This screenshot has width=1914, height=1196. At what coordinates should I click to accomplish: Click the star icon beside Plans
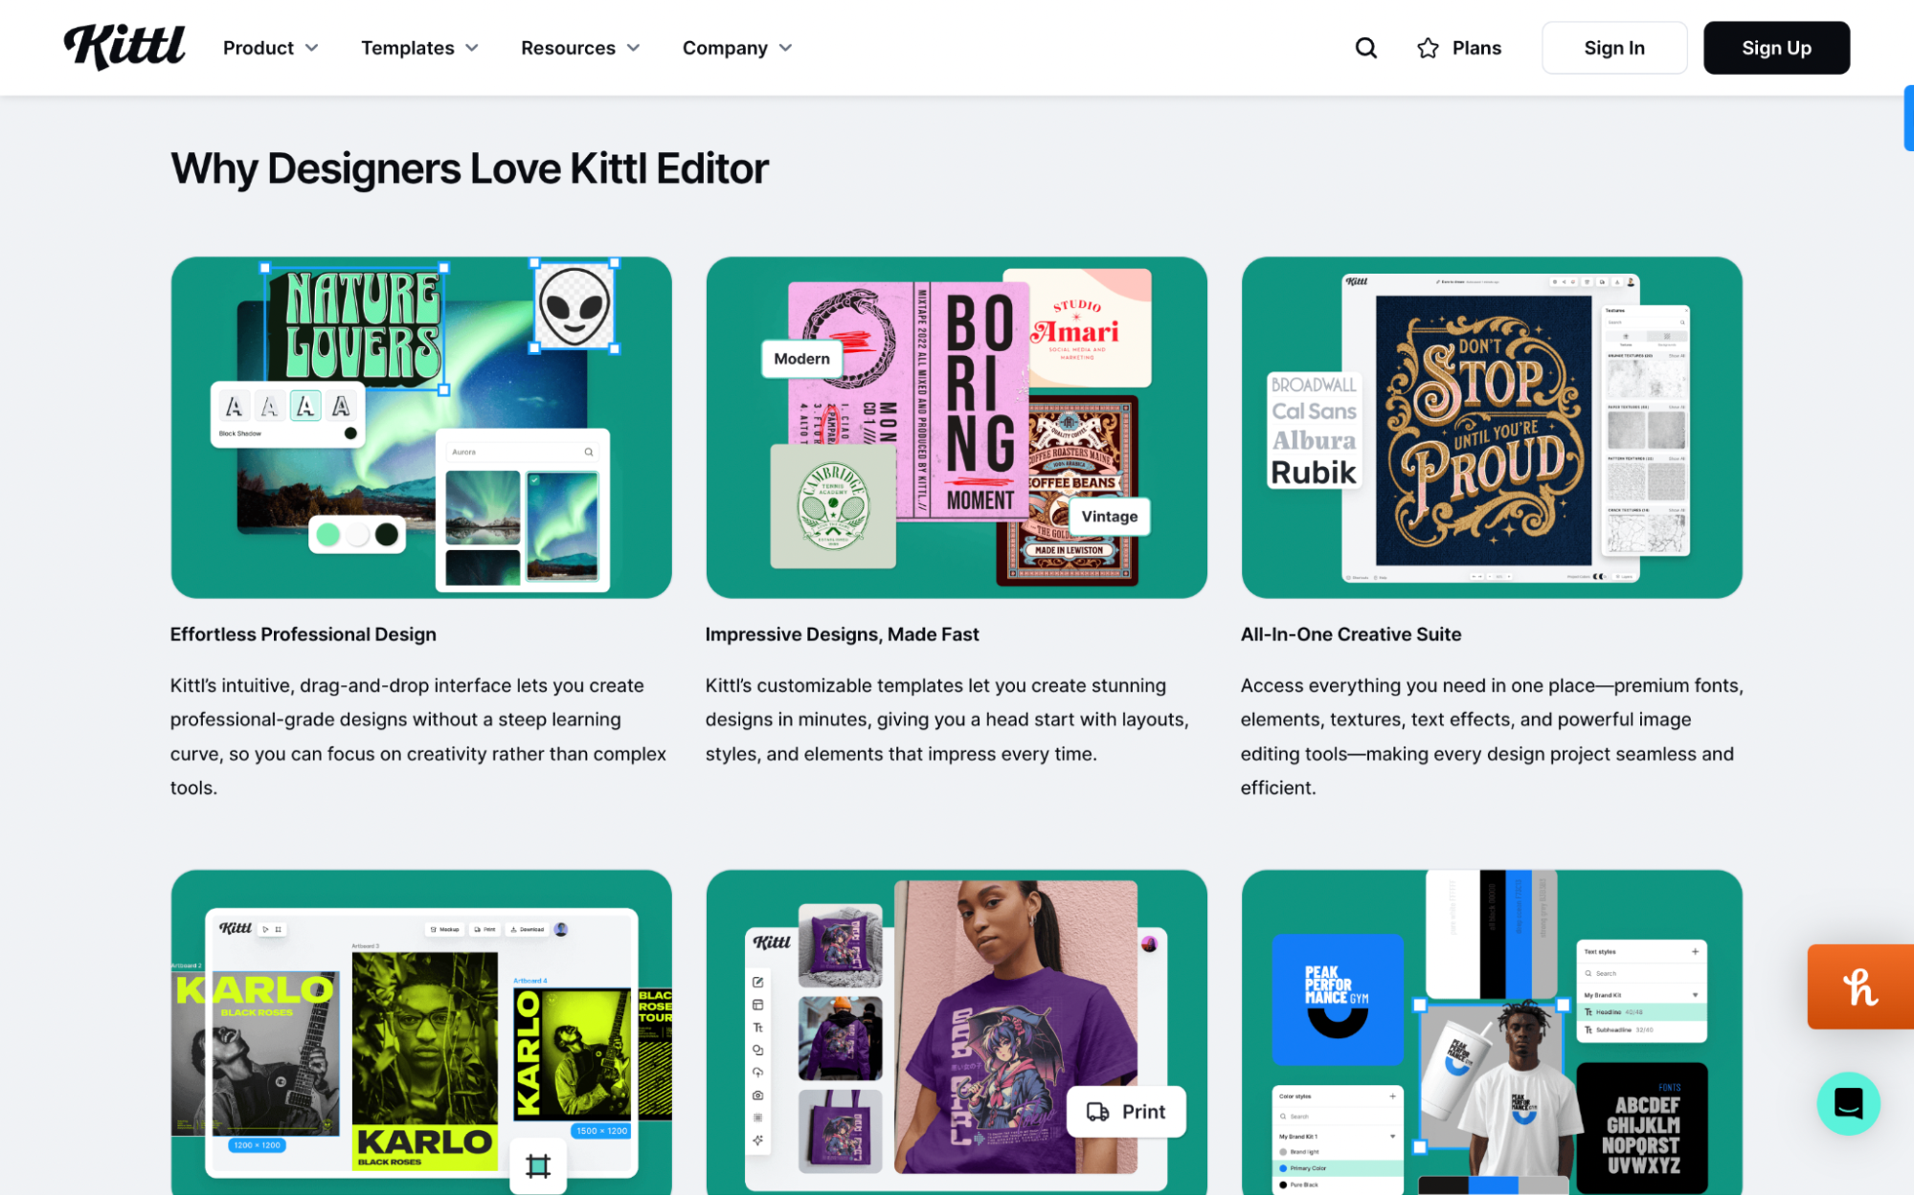(x=1428, y=48)
